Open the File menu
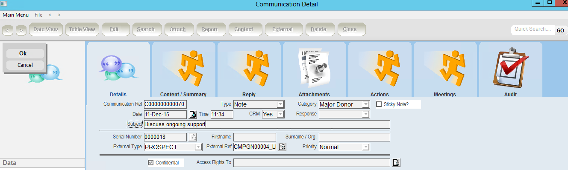This screenshot has height=170, width=568. point(38,15)
